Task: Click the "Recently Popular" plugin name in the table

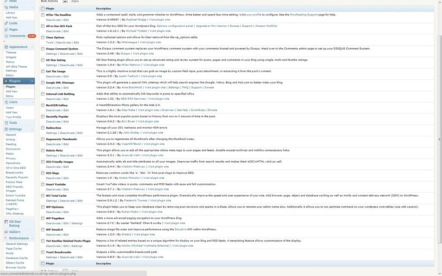Action: coord(57,116)
